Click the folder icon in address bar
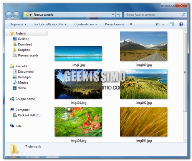192x161 pixels. click(26, 15)
